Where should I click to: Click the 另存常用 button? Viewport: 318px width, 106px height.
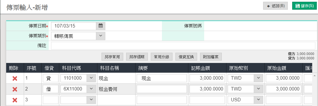coord(112,57)
